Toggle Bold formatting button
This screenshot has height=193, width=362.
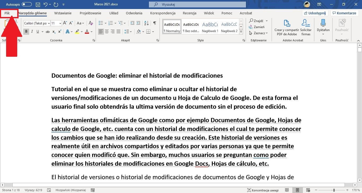coord(26,32)
